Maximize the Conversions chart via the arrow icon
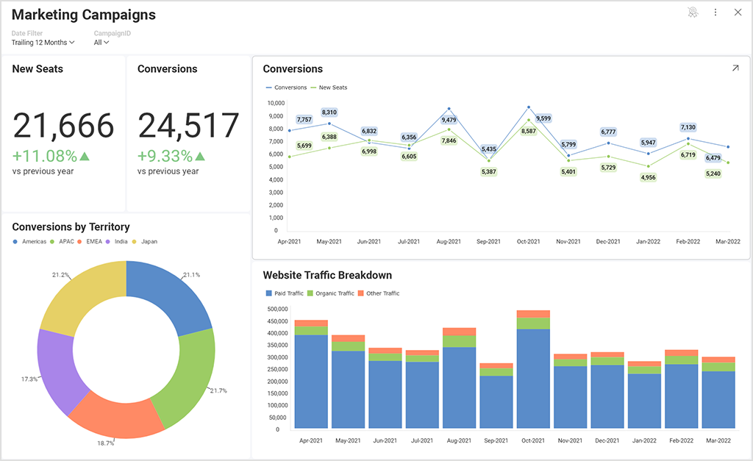The image size is (753, 461). (x=735, y=67)
